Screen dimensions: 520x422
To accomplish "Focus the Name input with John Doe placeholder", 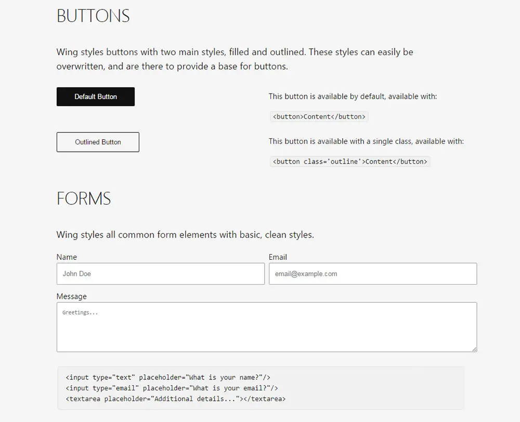I will [x=161, y=273].
